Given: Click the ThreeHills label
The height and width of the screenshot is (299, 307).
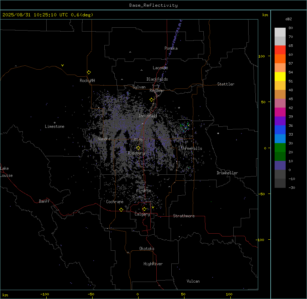Looking at the screenshot, I should (191, 148).
